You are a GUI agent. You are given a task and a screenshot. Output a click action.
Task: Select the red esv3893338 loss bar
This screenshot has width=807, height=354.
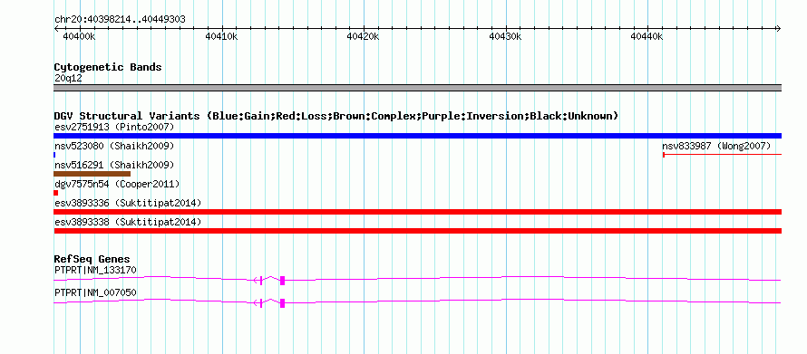[x=417, y=231]
